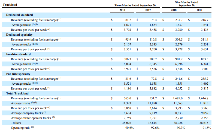Click For-hire specialty revenue per truck 4,180
215x132 pixels.
point(127,89)
